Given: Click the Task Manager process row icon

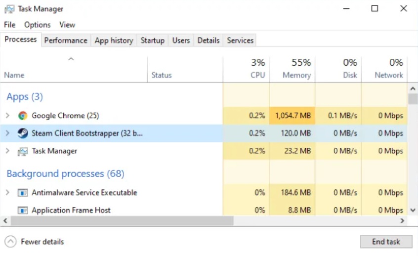Looking at the screenshot, I should pyautogui.click(x=23, y=151).
